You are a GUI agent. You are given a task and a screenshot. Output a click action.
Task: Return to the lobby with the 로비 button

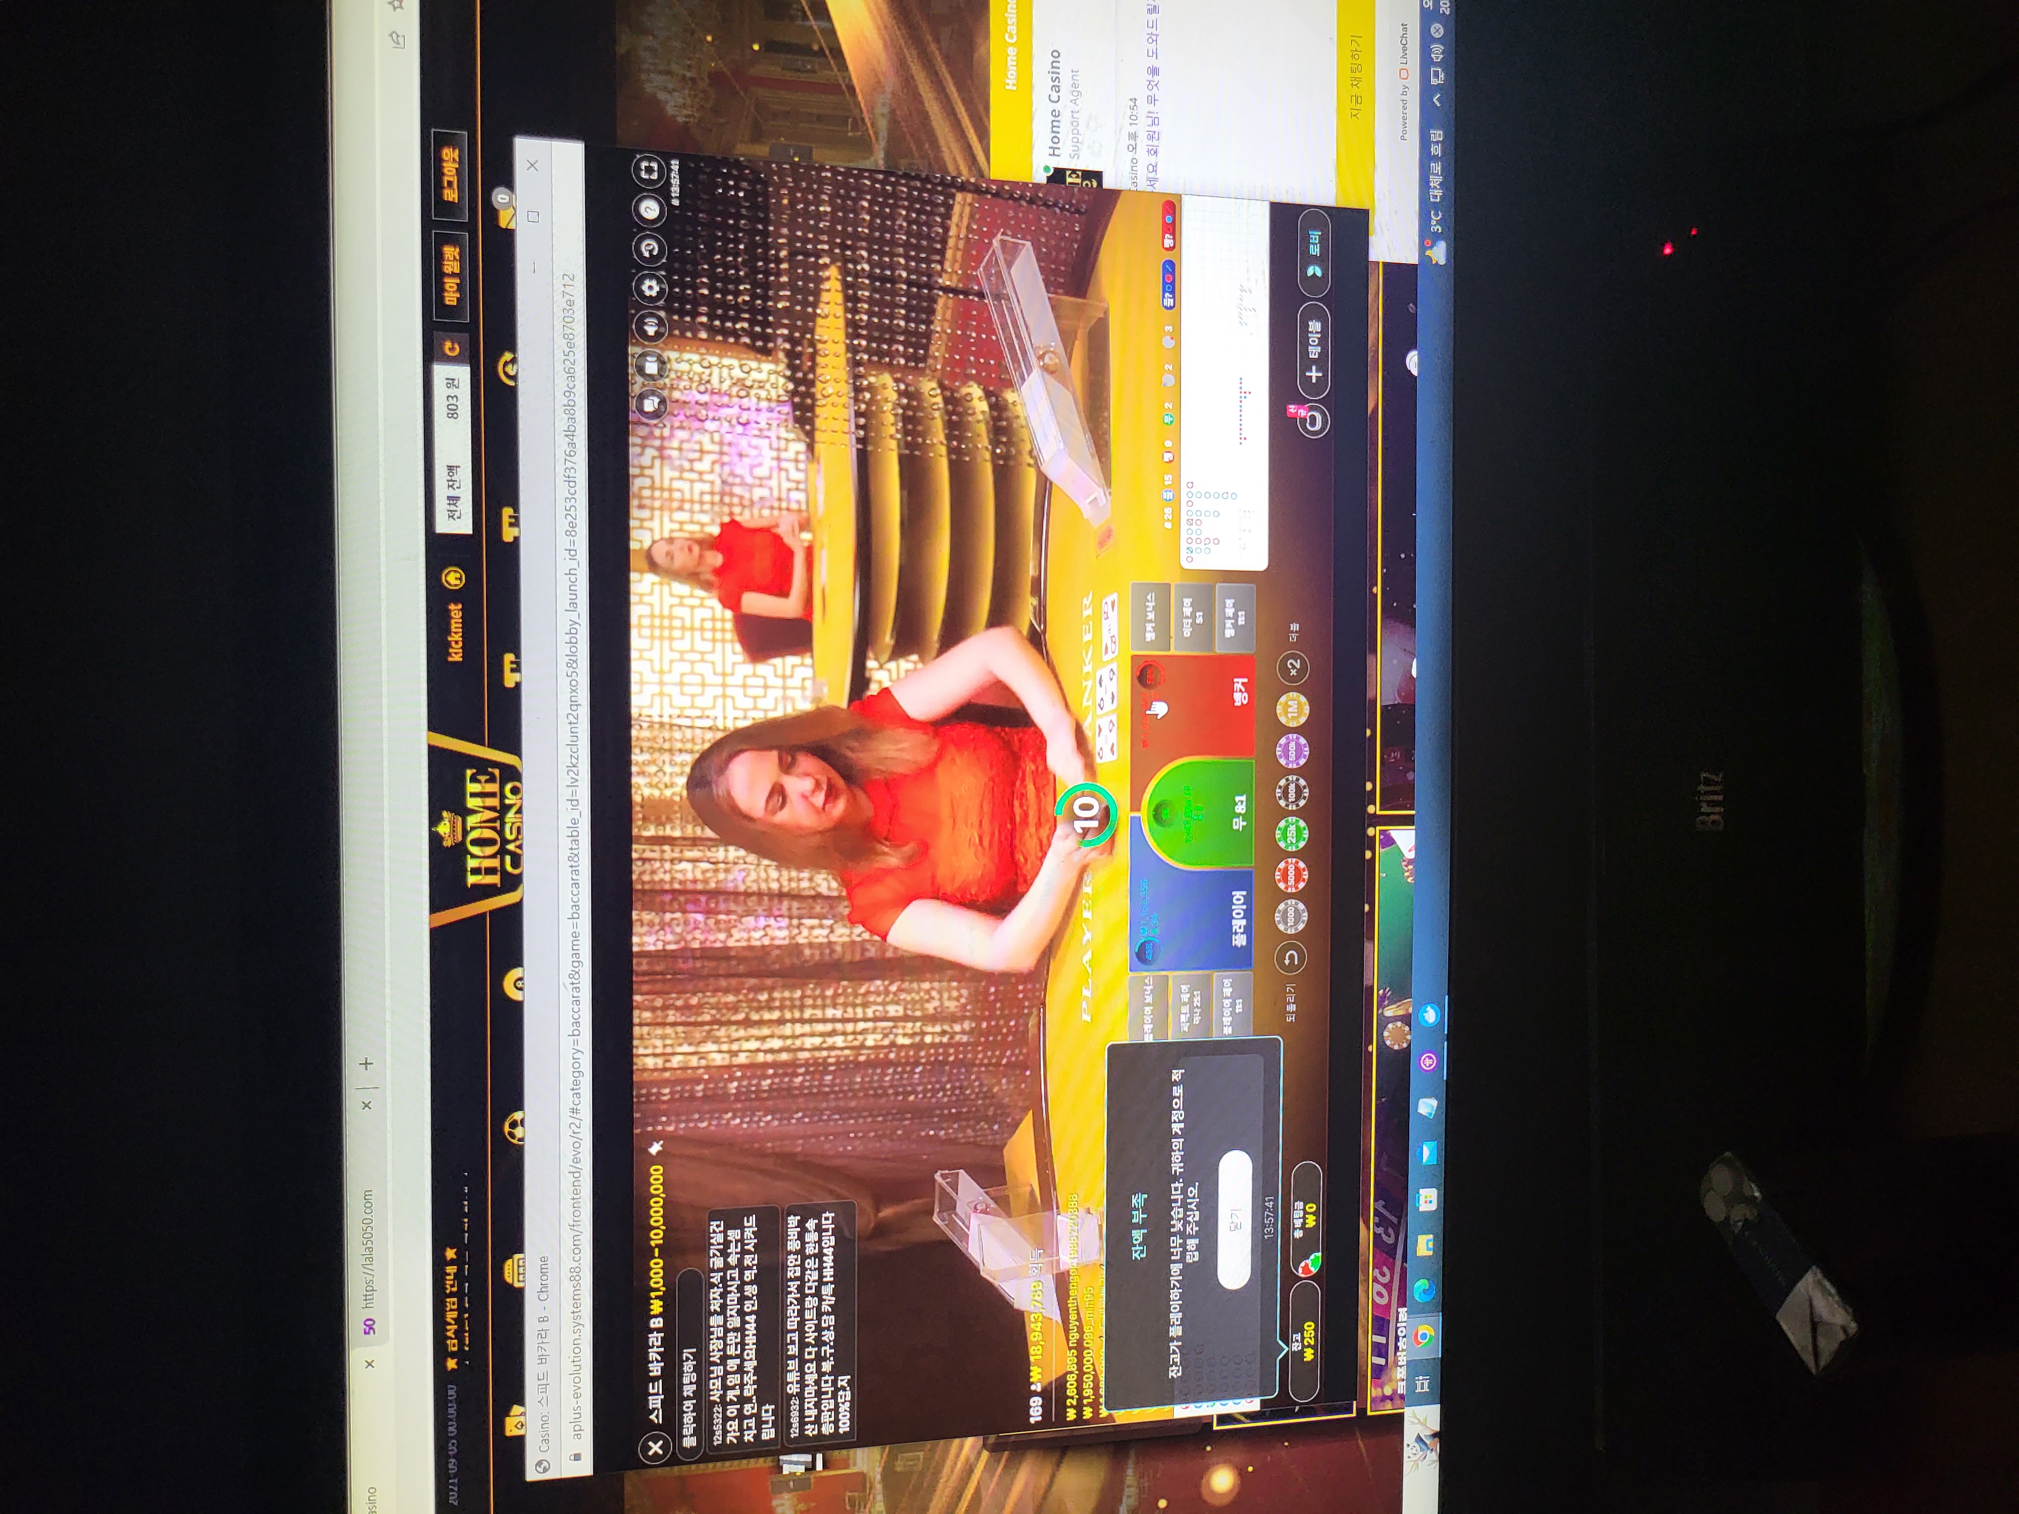[1313, 253]
